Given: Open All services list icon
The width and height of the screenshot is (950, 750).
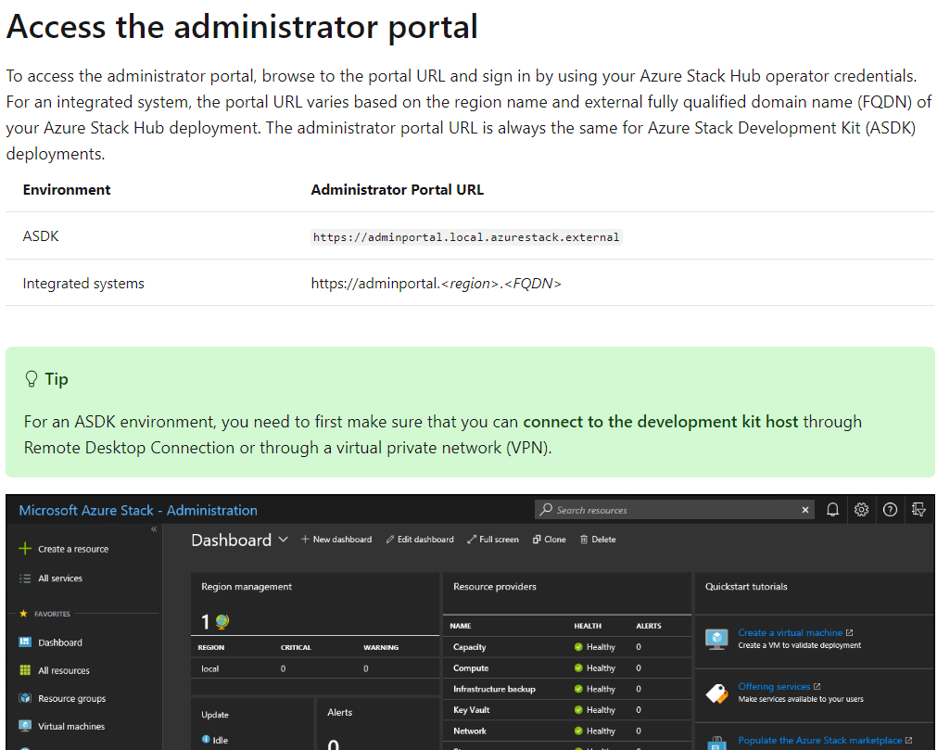Looking at the screenshot, I should (25, 578).
